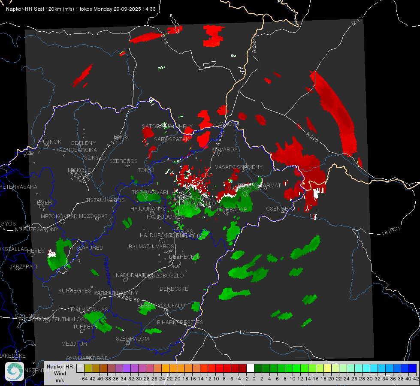Image resolution: width=420 pixels, height=386 pixels.
Task: Select the cyan swatch above the 28 label
Action: (366, 368)
